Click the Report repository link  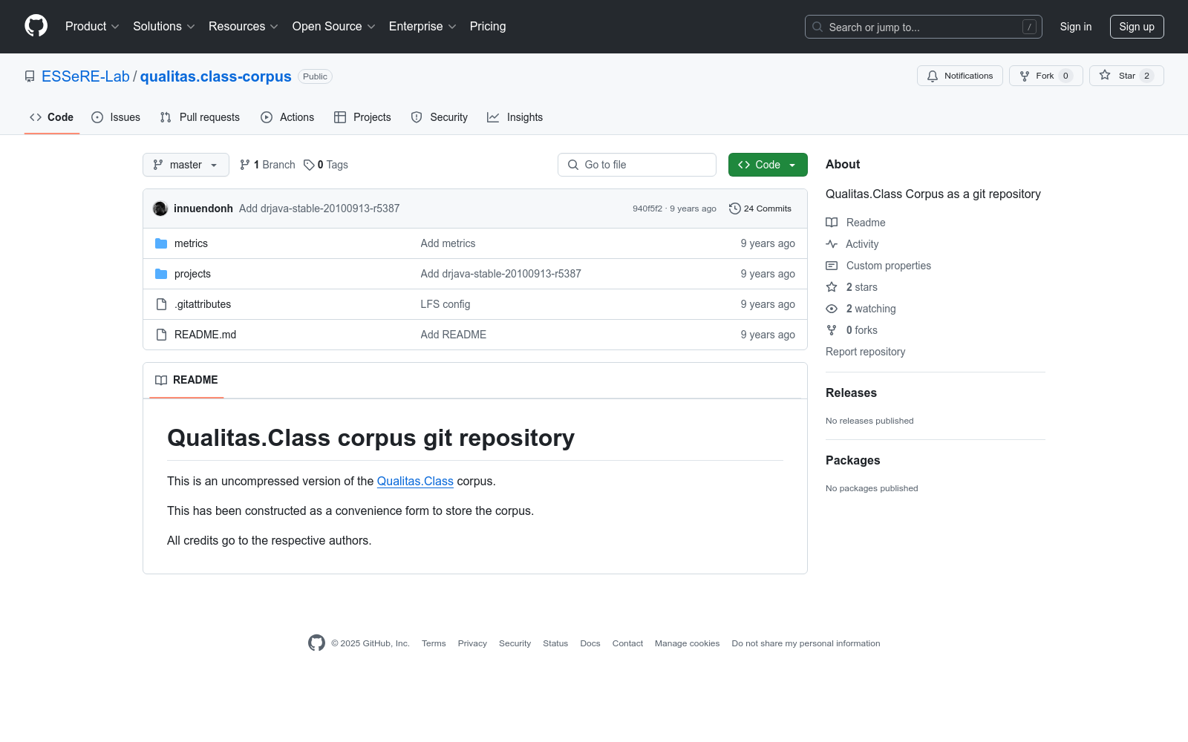(x=866, y=352)
